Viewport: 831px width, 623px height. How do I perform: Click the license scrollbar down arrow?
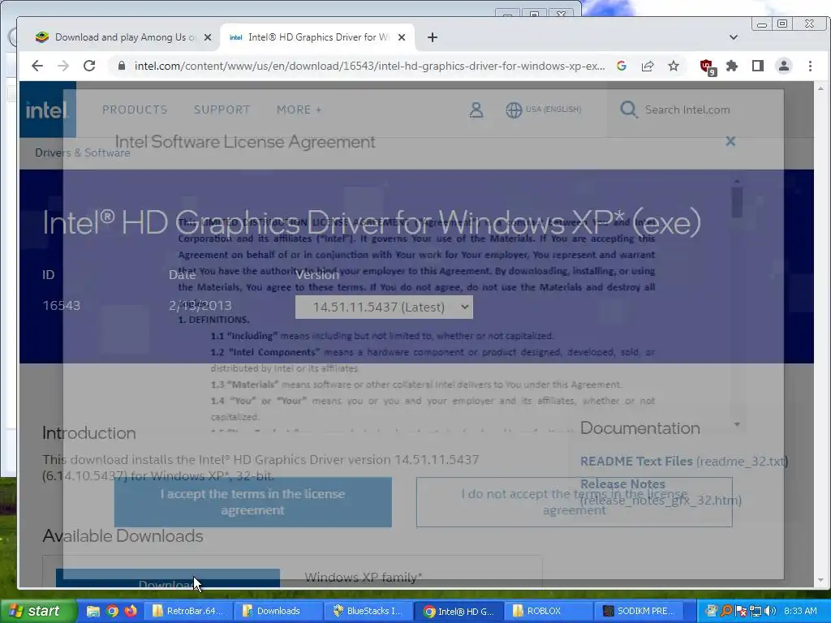[737, 424]
